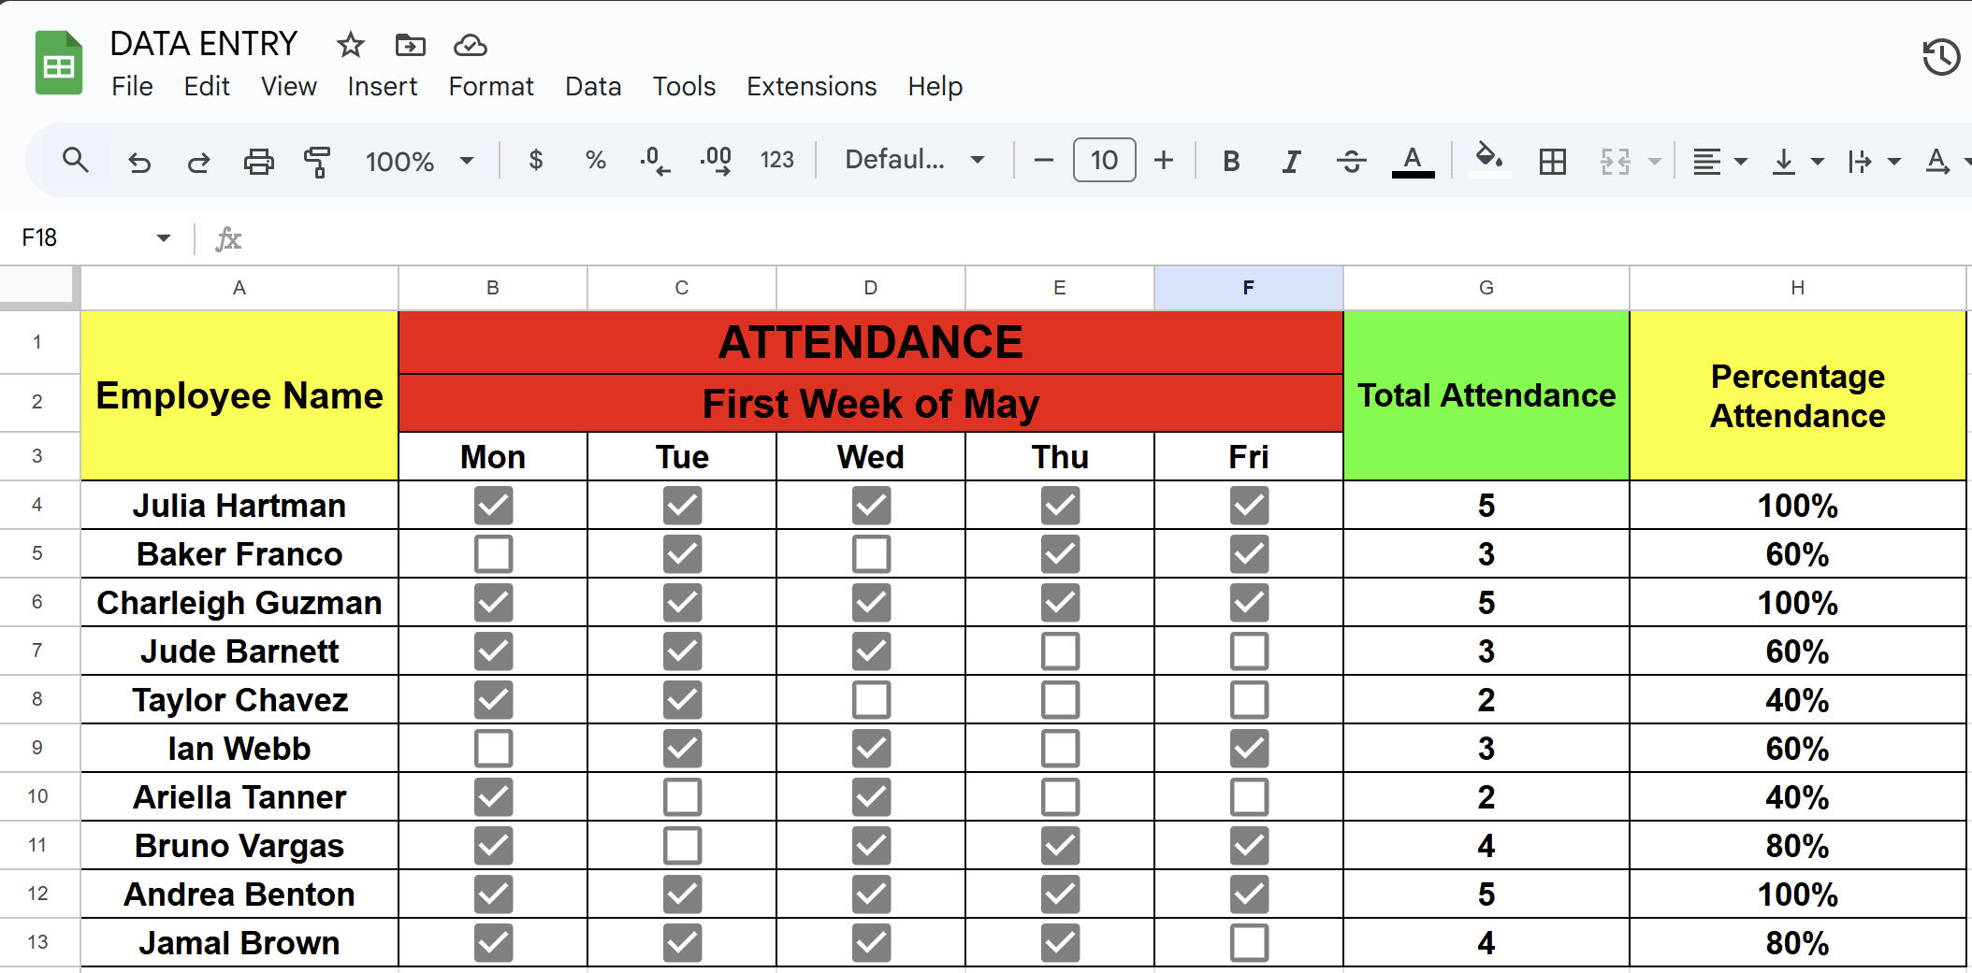Viewport: 1972px width, 973px height.
Task: Open the borders tool
Action: pyautogui.click(x=1552, y=161)
